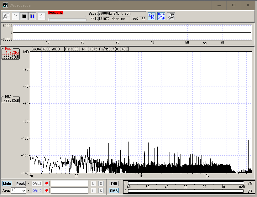Minimize the WaveSpectra window

pyautogui.click(x=219, y=5)
